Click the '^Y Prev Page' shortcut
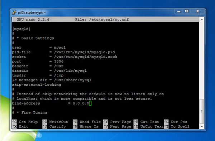Screen dimensions: 215x141 click(x=117, y=122)
